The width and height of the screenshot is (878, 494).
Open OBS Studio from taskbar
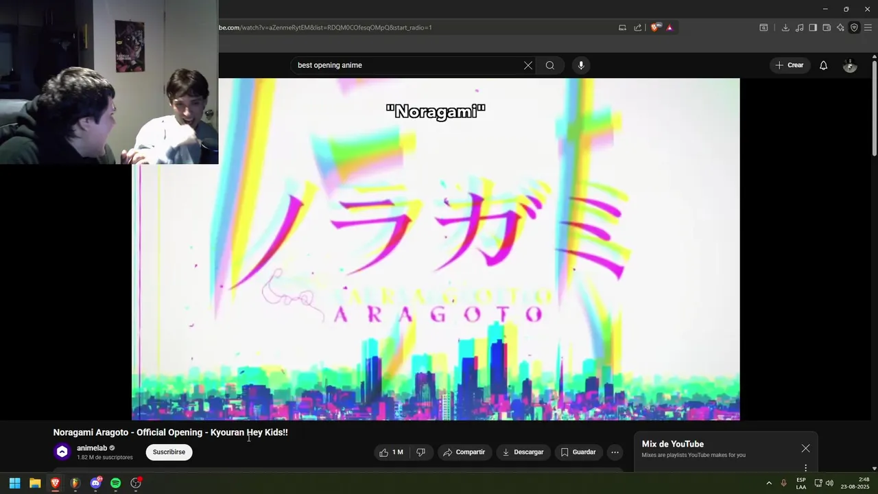tap(136, 483)
